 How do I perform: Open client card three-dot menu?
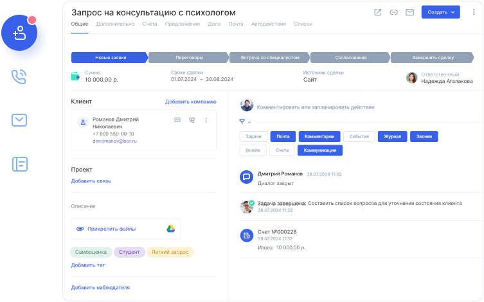(x=206, y=120)
